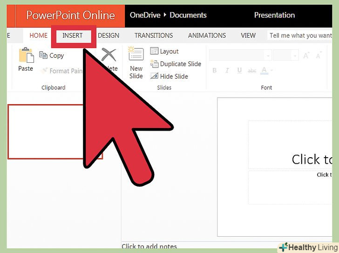Switch to the INSERT tab
This screenshot has width=339, height=253.
click(73, 35)
